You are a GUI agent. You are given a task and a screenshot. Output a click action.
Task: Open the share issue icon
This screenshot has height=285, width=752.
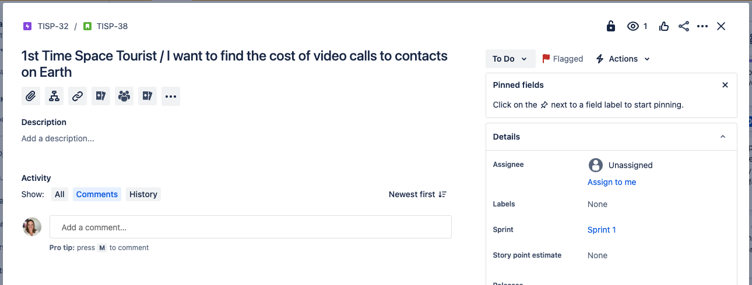684,26
